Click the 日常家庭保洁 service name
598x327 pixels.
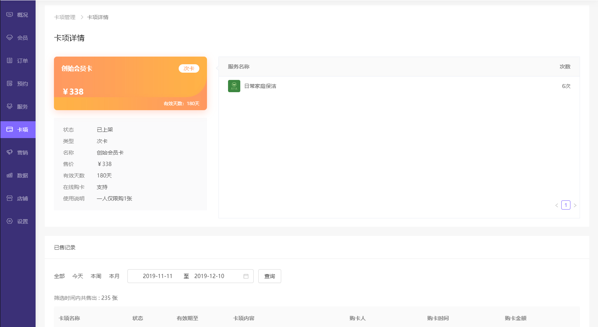click(260, 86)
